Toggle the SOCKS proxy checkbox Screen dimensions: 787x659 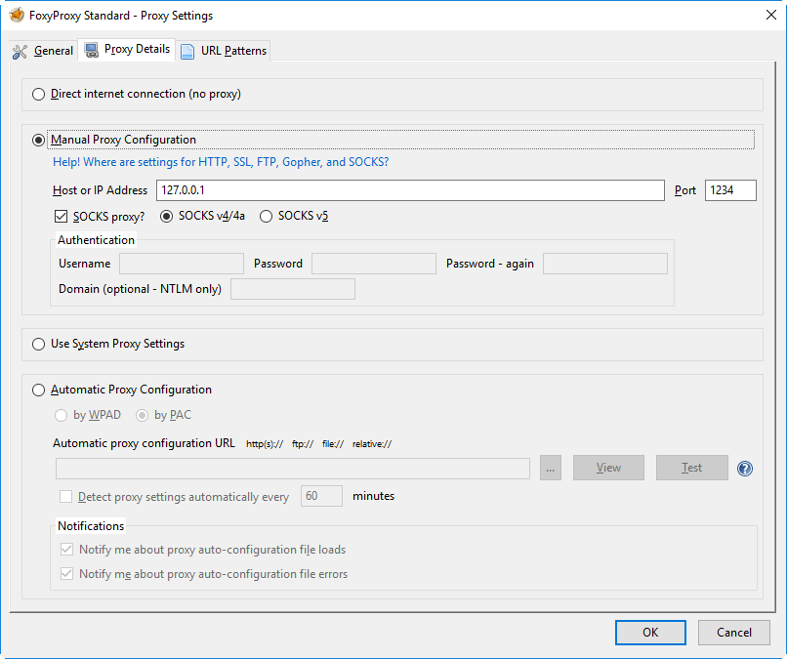point(61,217)
